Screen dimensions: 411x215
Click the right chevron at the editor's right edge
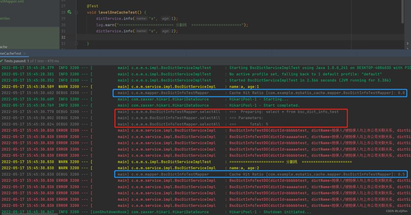coord(407,44)
